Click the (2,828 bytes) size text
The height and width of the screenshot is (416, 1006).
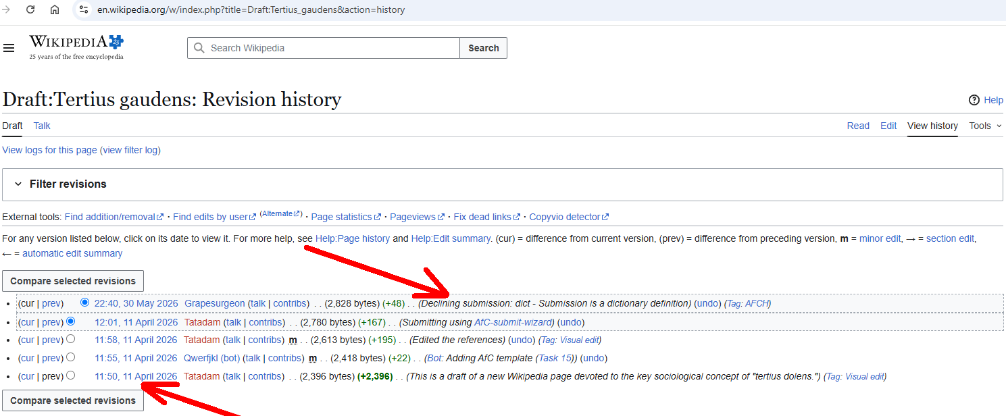coord(353,303)
